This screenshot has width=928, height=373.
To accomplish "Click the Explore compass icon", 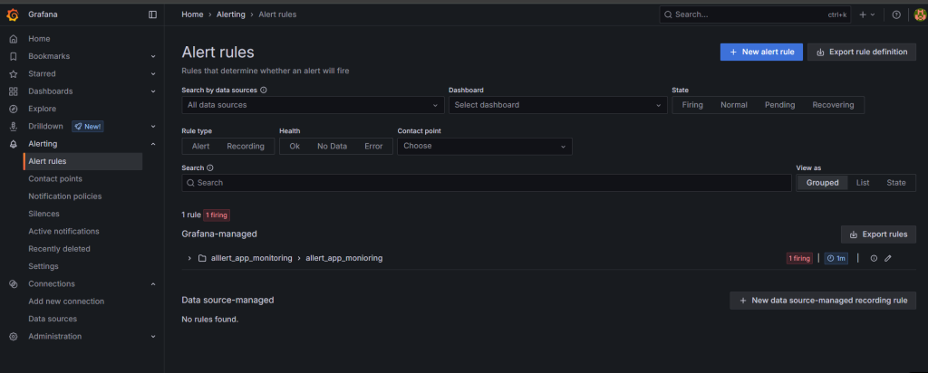I will [x=13, y=109].
